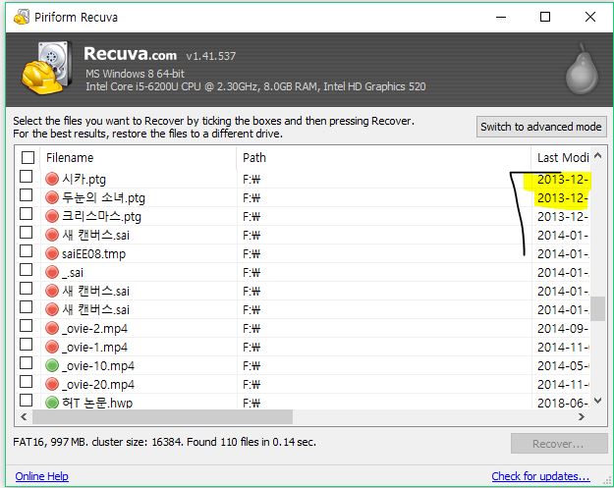Minimize the Piriform Recuva window
Screen dimensions: 614x488
click(501, 17)
